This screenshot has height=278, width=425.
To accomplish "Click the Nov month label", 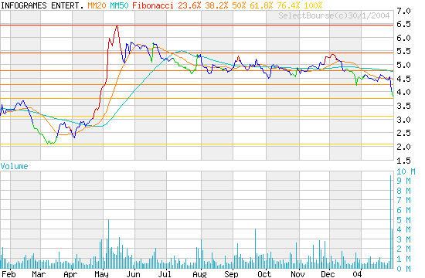I will [x=297, y=274].
